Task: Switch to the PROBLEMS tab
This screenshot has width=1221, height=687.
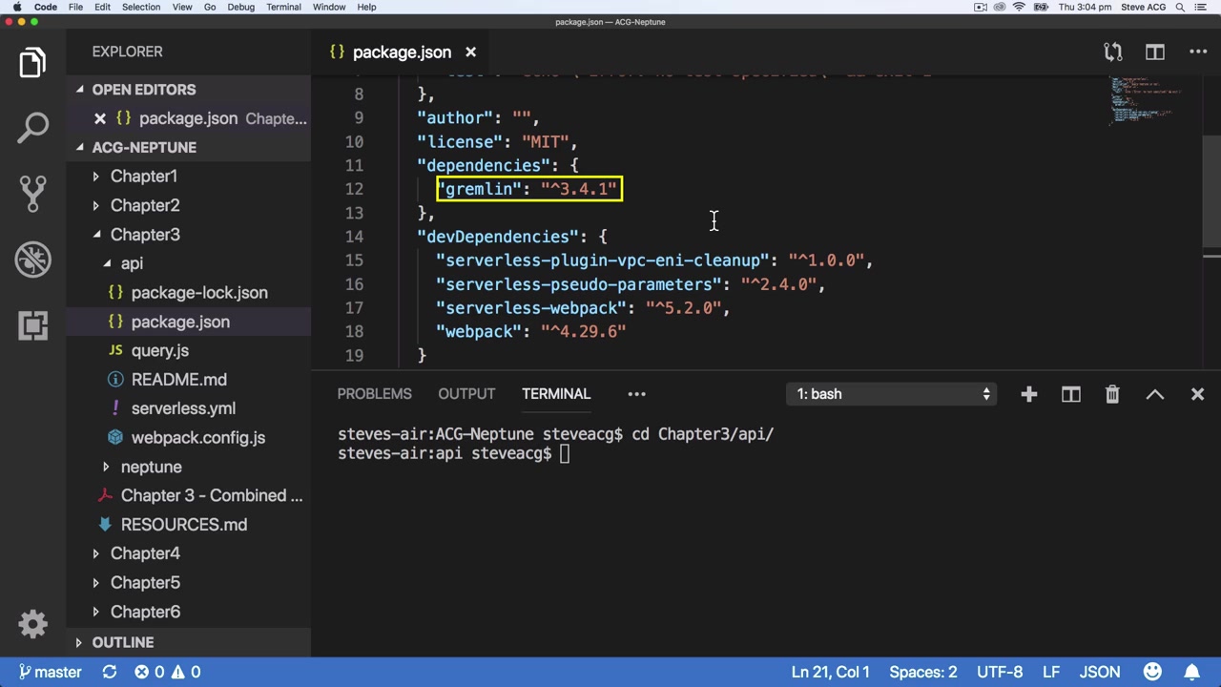Action: (x=374, y=394)
